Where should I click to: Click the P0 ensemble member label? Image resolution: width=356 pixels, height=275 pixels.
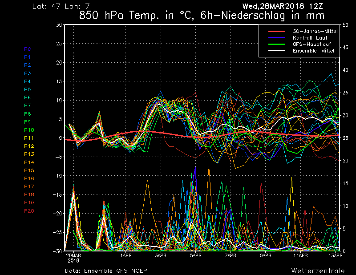pos(28,49)
